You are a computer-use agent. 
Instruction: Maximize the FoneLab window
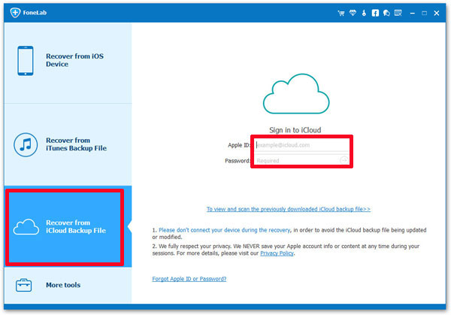pos(424,14)
